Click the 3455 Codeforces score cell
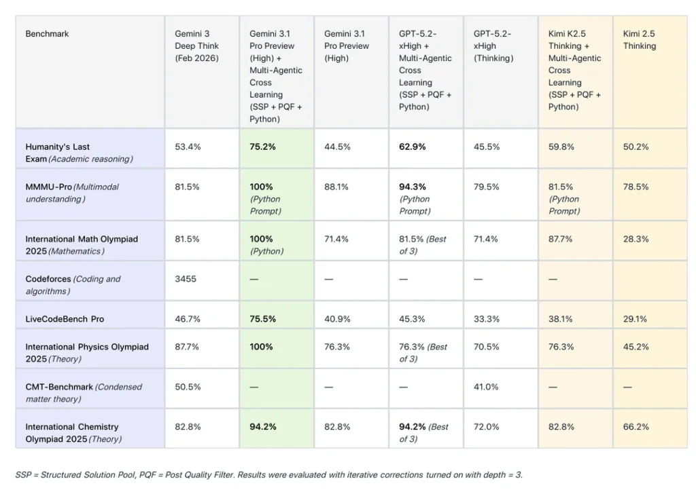696x492 pixels. pos(186,279)
